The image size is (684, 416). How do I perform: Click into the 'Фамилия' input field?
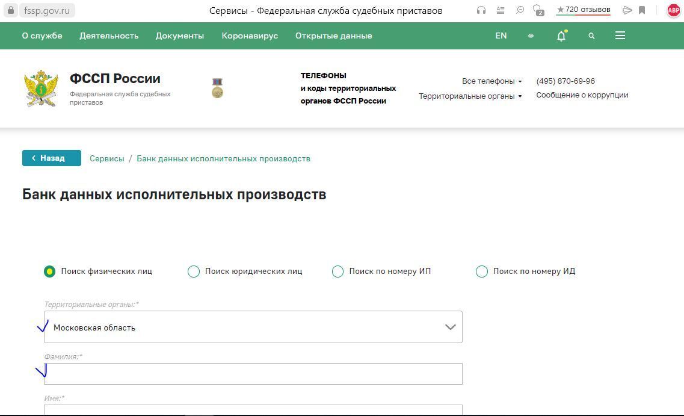[253, 374]
